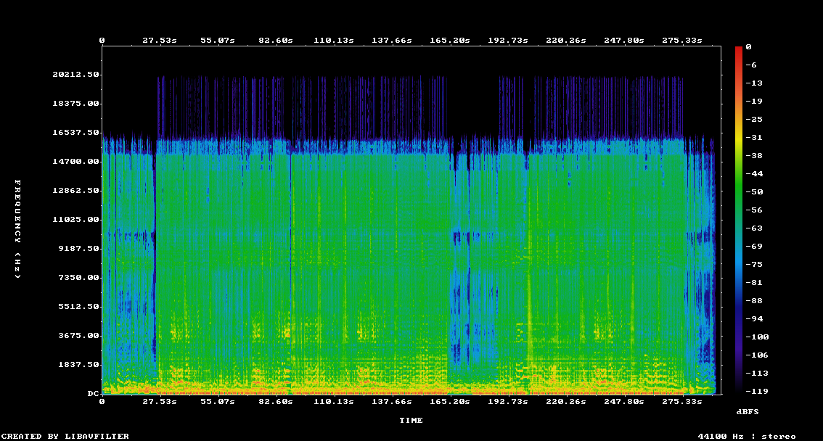
Task: Select the 110.13s marker on bottom time axis
Action: [x=334, y=401]
